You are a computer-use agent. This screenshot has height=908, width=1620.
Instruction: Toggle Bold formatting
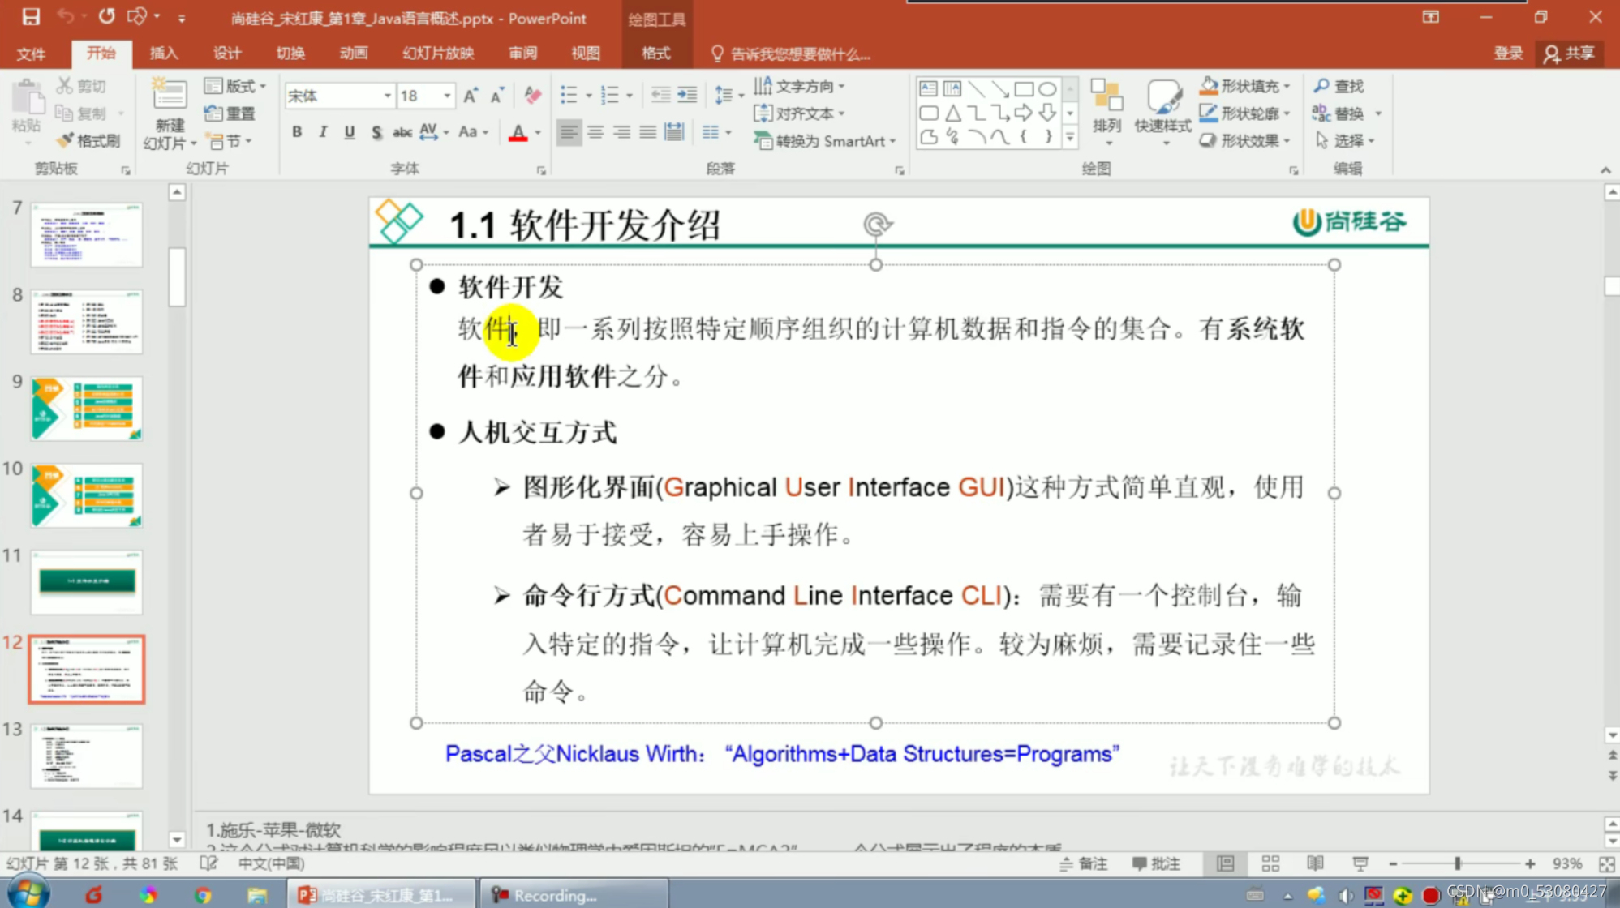click(x=297, y=132)
